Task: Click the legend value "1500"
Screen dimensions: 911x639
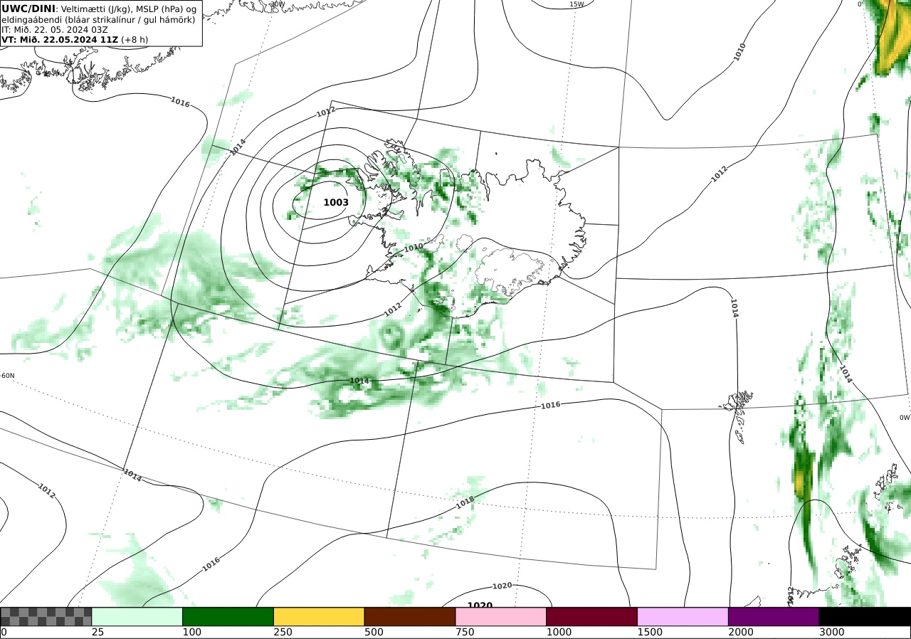Action: point(651,632)
